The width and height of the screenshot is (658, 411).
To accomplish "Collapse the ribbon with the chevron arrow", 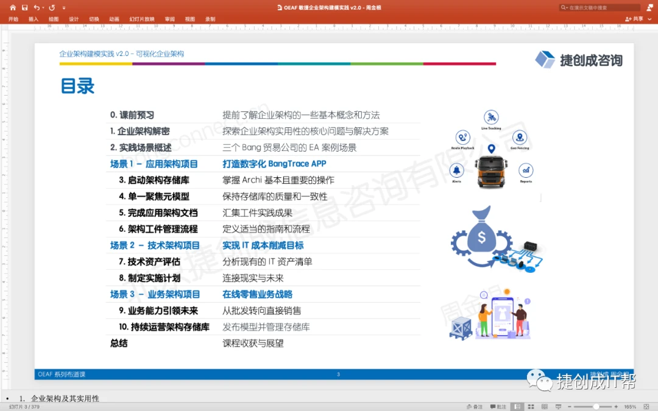I will pos(650,19).
